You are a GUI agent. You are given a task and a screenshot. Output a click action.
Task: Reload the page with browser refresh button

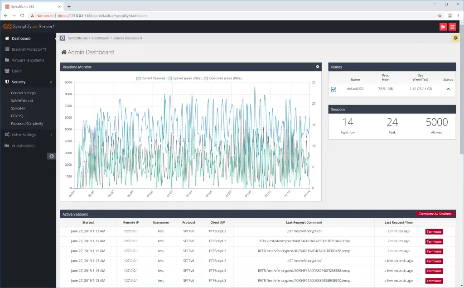23,15
